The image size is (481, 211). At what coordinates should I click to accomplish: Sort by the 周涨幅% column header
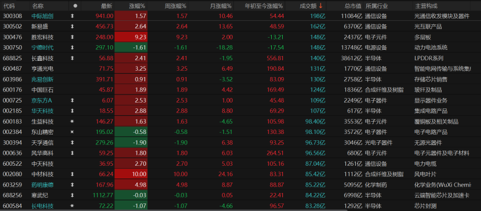[x=175, y=6]
